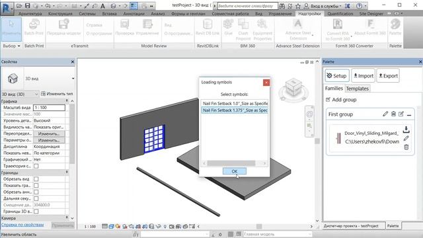This screenshot has height=238, width=423.
Task: Click Add group in the Palette panel
Action: (x=341, y=100)
